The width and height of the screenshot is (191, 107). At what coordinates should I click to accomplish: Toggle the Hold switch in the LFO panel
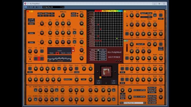pyautogui.click(x=59, y=69)
